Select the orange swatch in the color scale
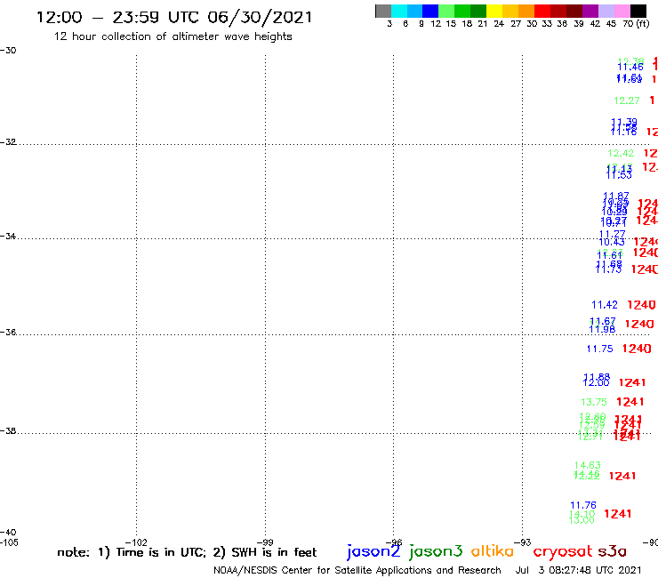Screen dimensions: 658x578 click(x=526, y=11)
